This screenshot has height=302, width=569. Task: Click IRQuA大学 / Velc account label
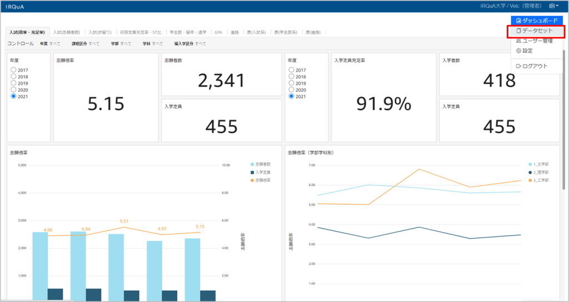click(511, 6)
